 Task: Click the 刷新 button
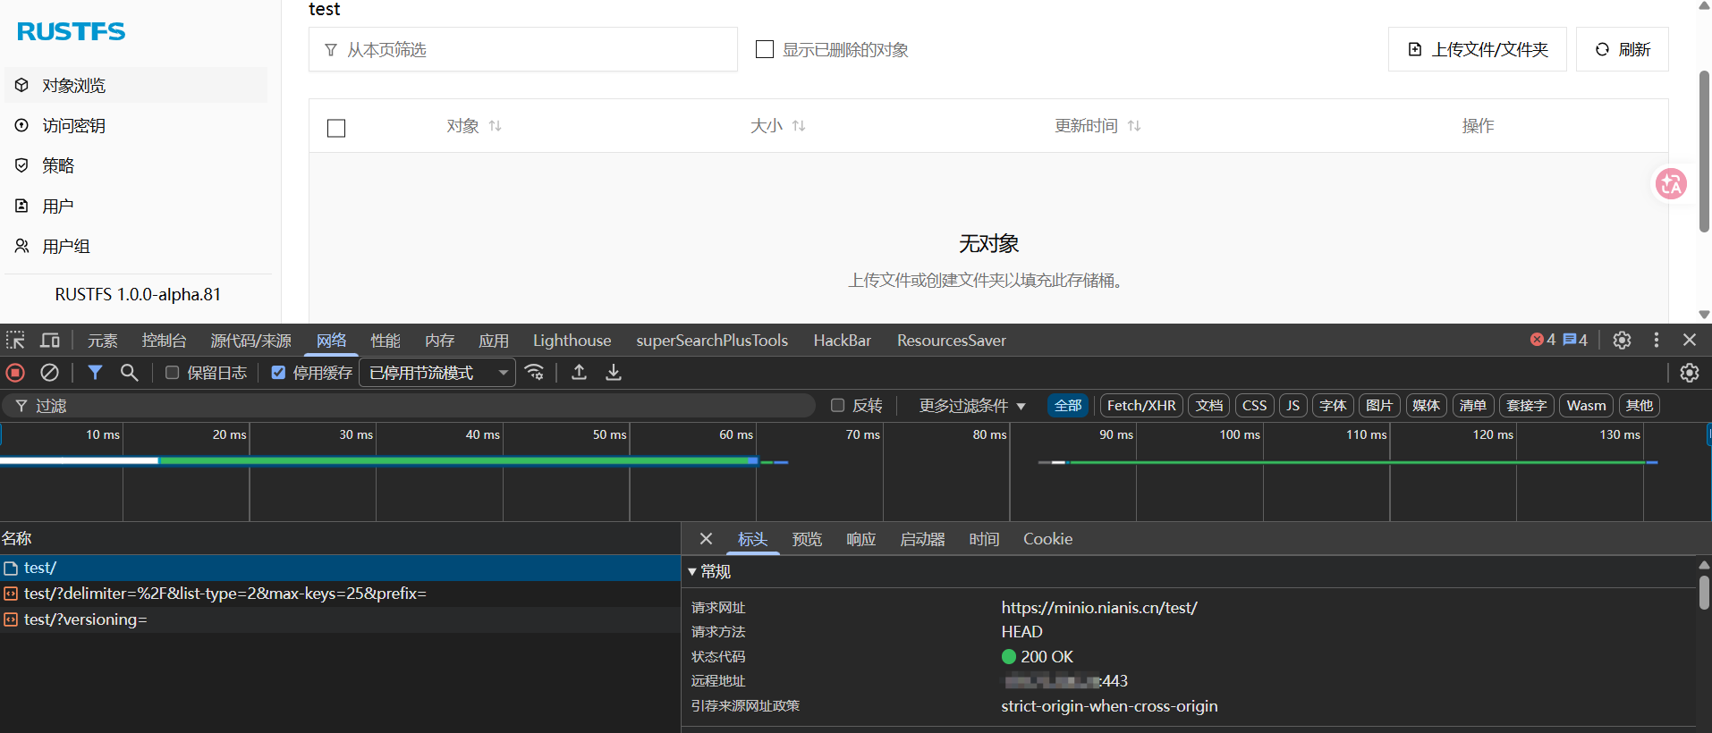(1622, 49)
